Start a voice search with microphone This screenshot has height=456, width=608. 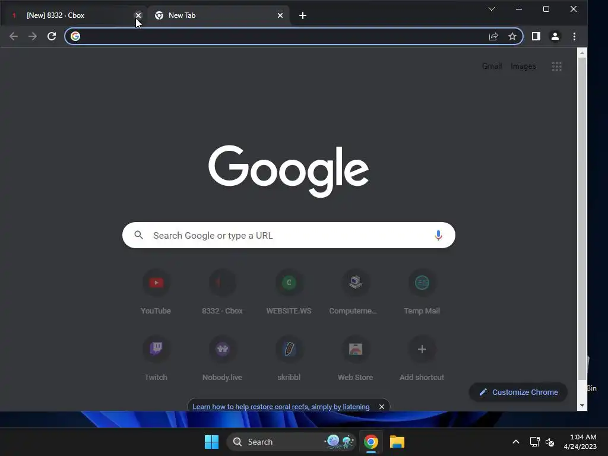click(x=438, y=235)
